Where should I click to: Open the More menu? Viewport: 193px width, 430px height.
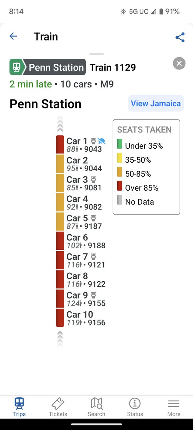coord(174,407)
